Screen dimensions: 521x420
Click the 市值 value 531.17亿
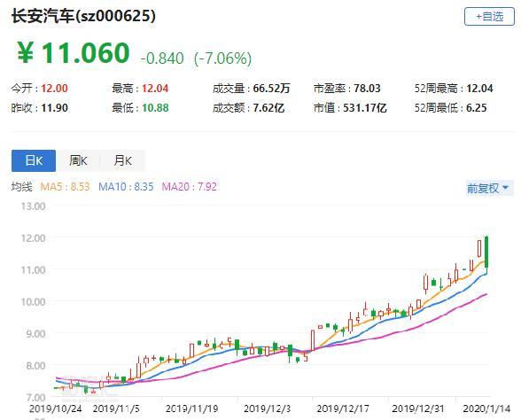click(x=365, y=108)
